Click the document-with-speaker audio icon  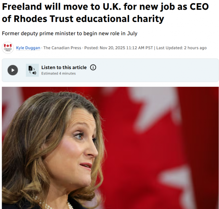[x=32, y=70]
